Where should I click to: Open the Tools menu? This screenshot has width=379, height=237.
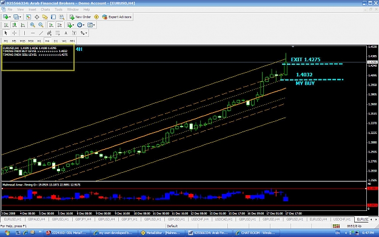point(58,10)
